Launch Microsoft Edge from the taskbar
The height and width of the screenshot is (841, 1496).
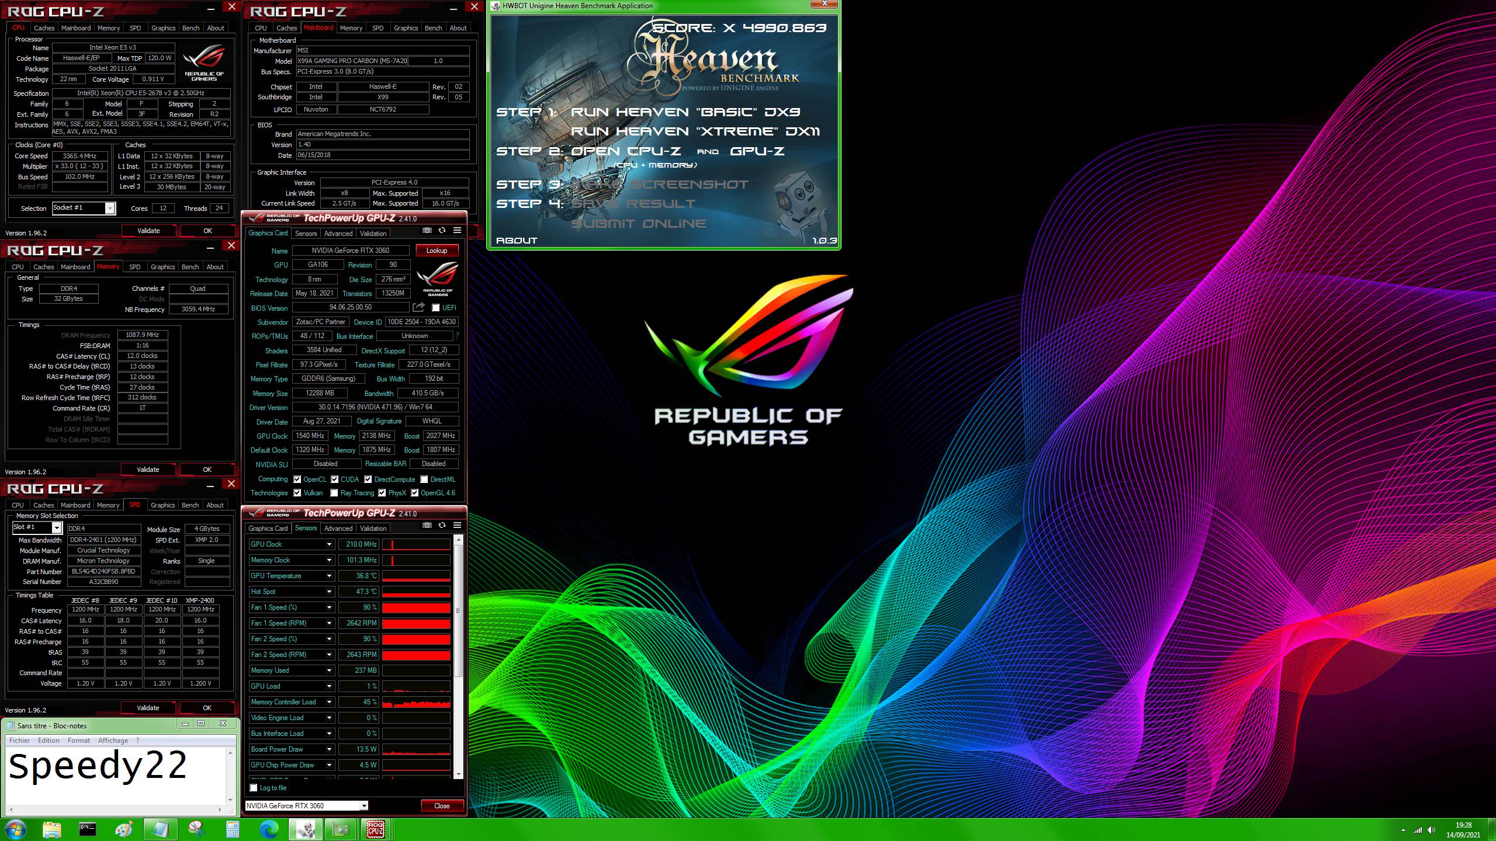(x=269, y=829)
